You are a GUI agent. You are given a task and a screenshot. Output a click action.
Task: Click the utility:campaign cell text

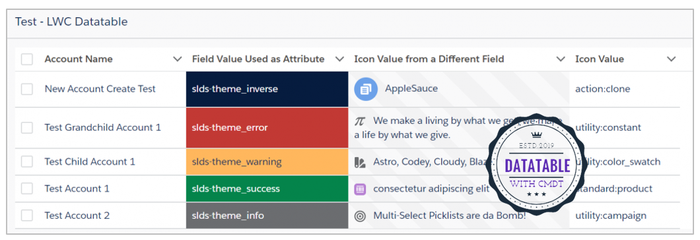611,216
